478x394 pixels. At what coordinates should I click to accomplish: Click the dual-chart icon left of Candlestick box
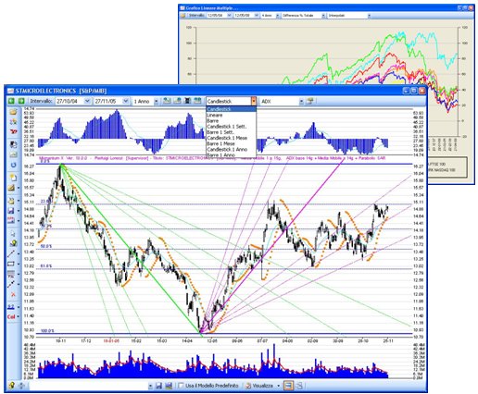pos(197,101)
